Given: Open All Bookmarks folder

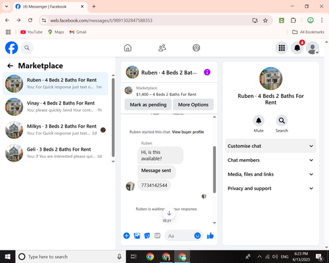Looking at the screenshot, I should pos(308,32).
